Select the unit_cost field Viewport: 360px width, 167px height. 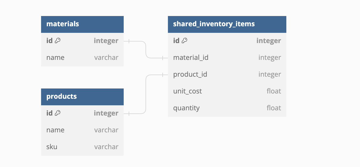click(227, 91)
